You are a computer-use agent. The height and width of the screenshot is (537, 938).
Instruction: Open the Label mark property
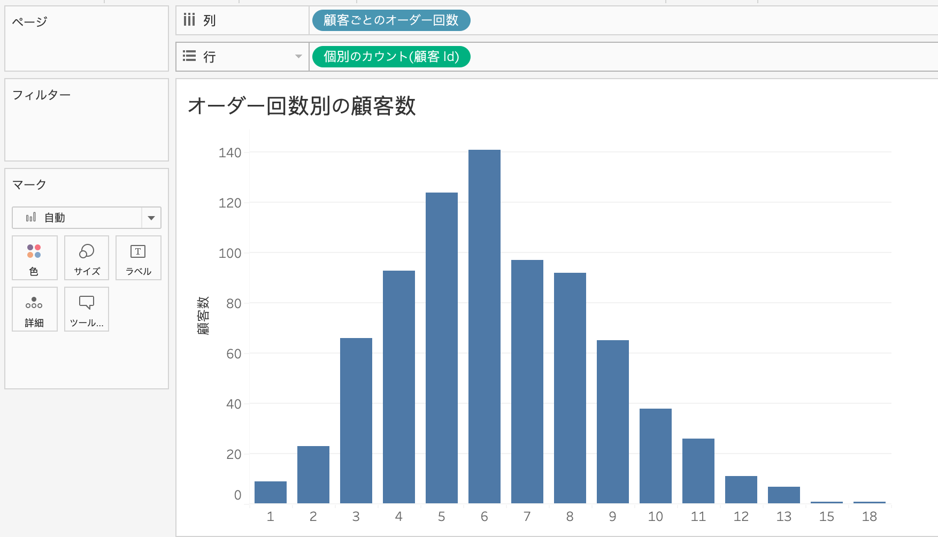click(138, 258)
